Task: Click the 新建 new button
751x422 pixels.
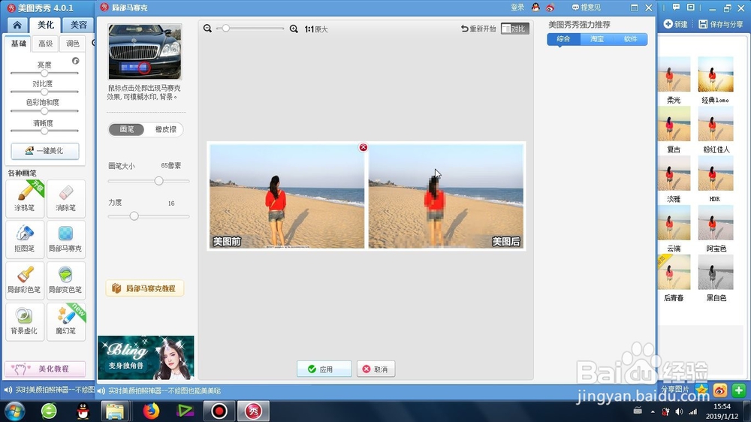Action: click(676, 24)
